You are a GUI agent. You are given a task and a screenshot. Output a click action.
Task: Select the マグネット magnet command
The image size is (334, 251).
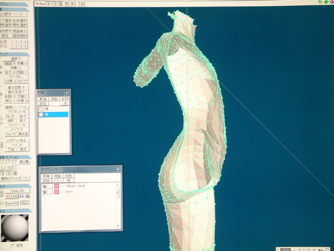pyautogui.click(x=17, y=111)
